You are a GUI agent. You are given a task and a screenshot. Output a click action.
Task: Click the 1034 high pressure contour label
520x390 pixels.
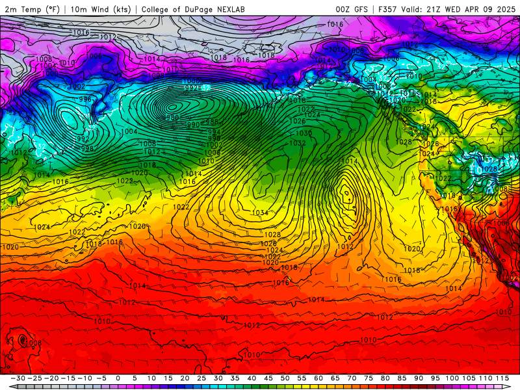[261, 213]
